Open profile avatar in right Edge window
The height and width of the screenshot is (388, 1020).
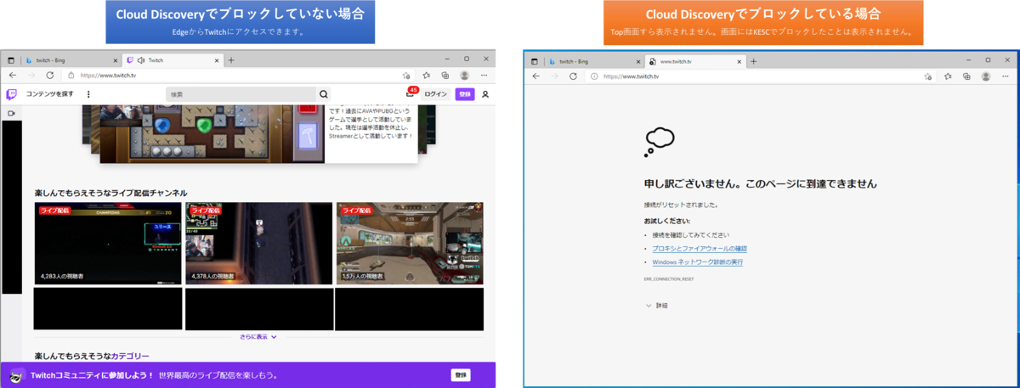[986, 76]
